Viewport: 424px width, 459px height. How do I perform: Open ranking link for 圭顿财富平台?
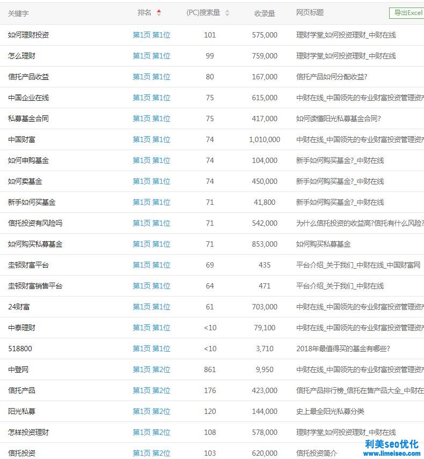[x=151, y=265]
